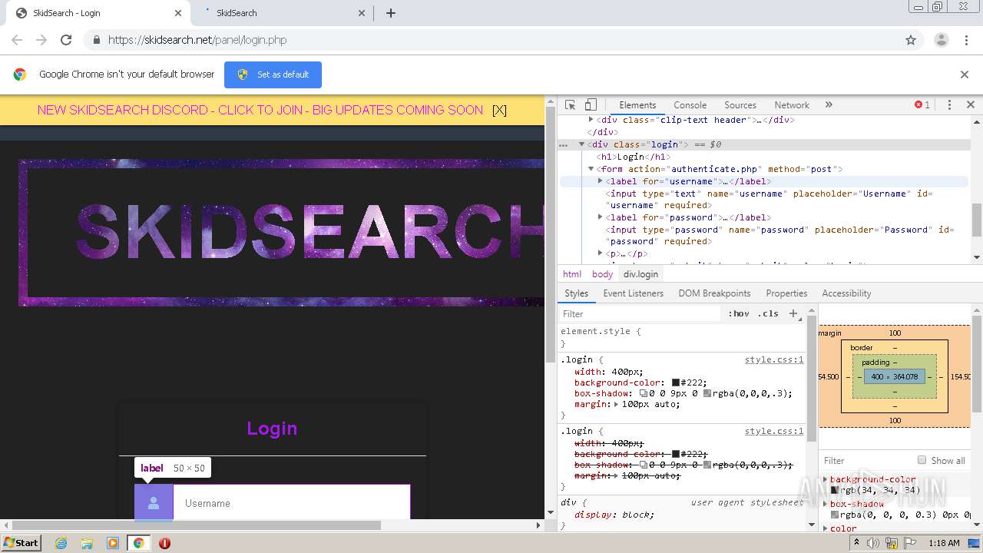This screenshot has width=983, height=553.
Task: Open the New SkidSearch Discord join banner link
Action: pyautogui.click(x=260, y=110)
